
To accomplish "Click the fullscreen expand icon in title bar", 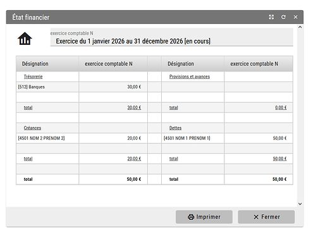I will pos(271,17).
